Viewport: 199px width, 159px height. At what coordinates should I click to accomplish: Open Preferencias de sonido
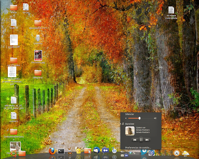(x=138, y=147)
